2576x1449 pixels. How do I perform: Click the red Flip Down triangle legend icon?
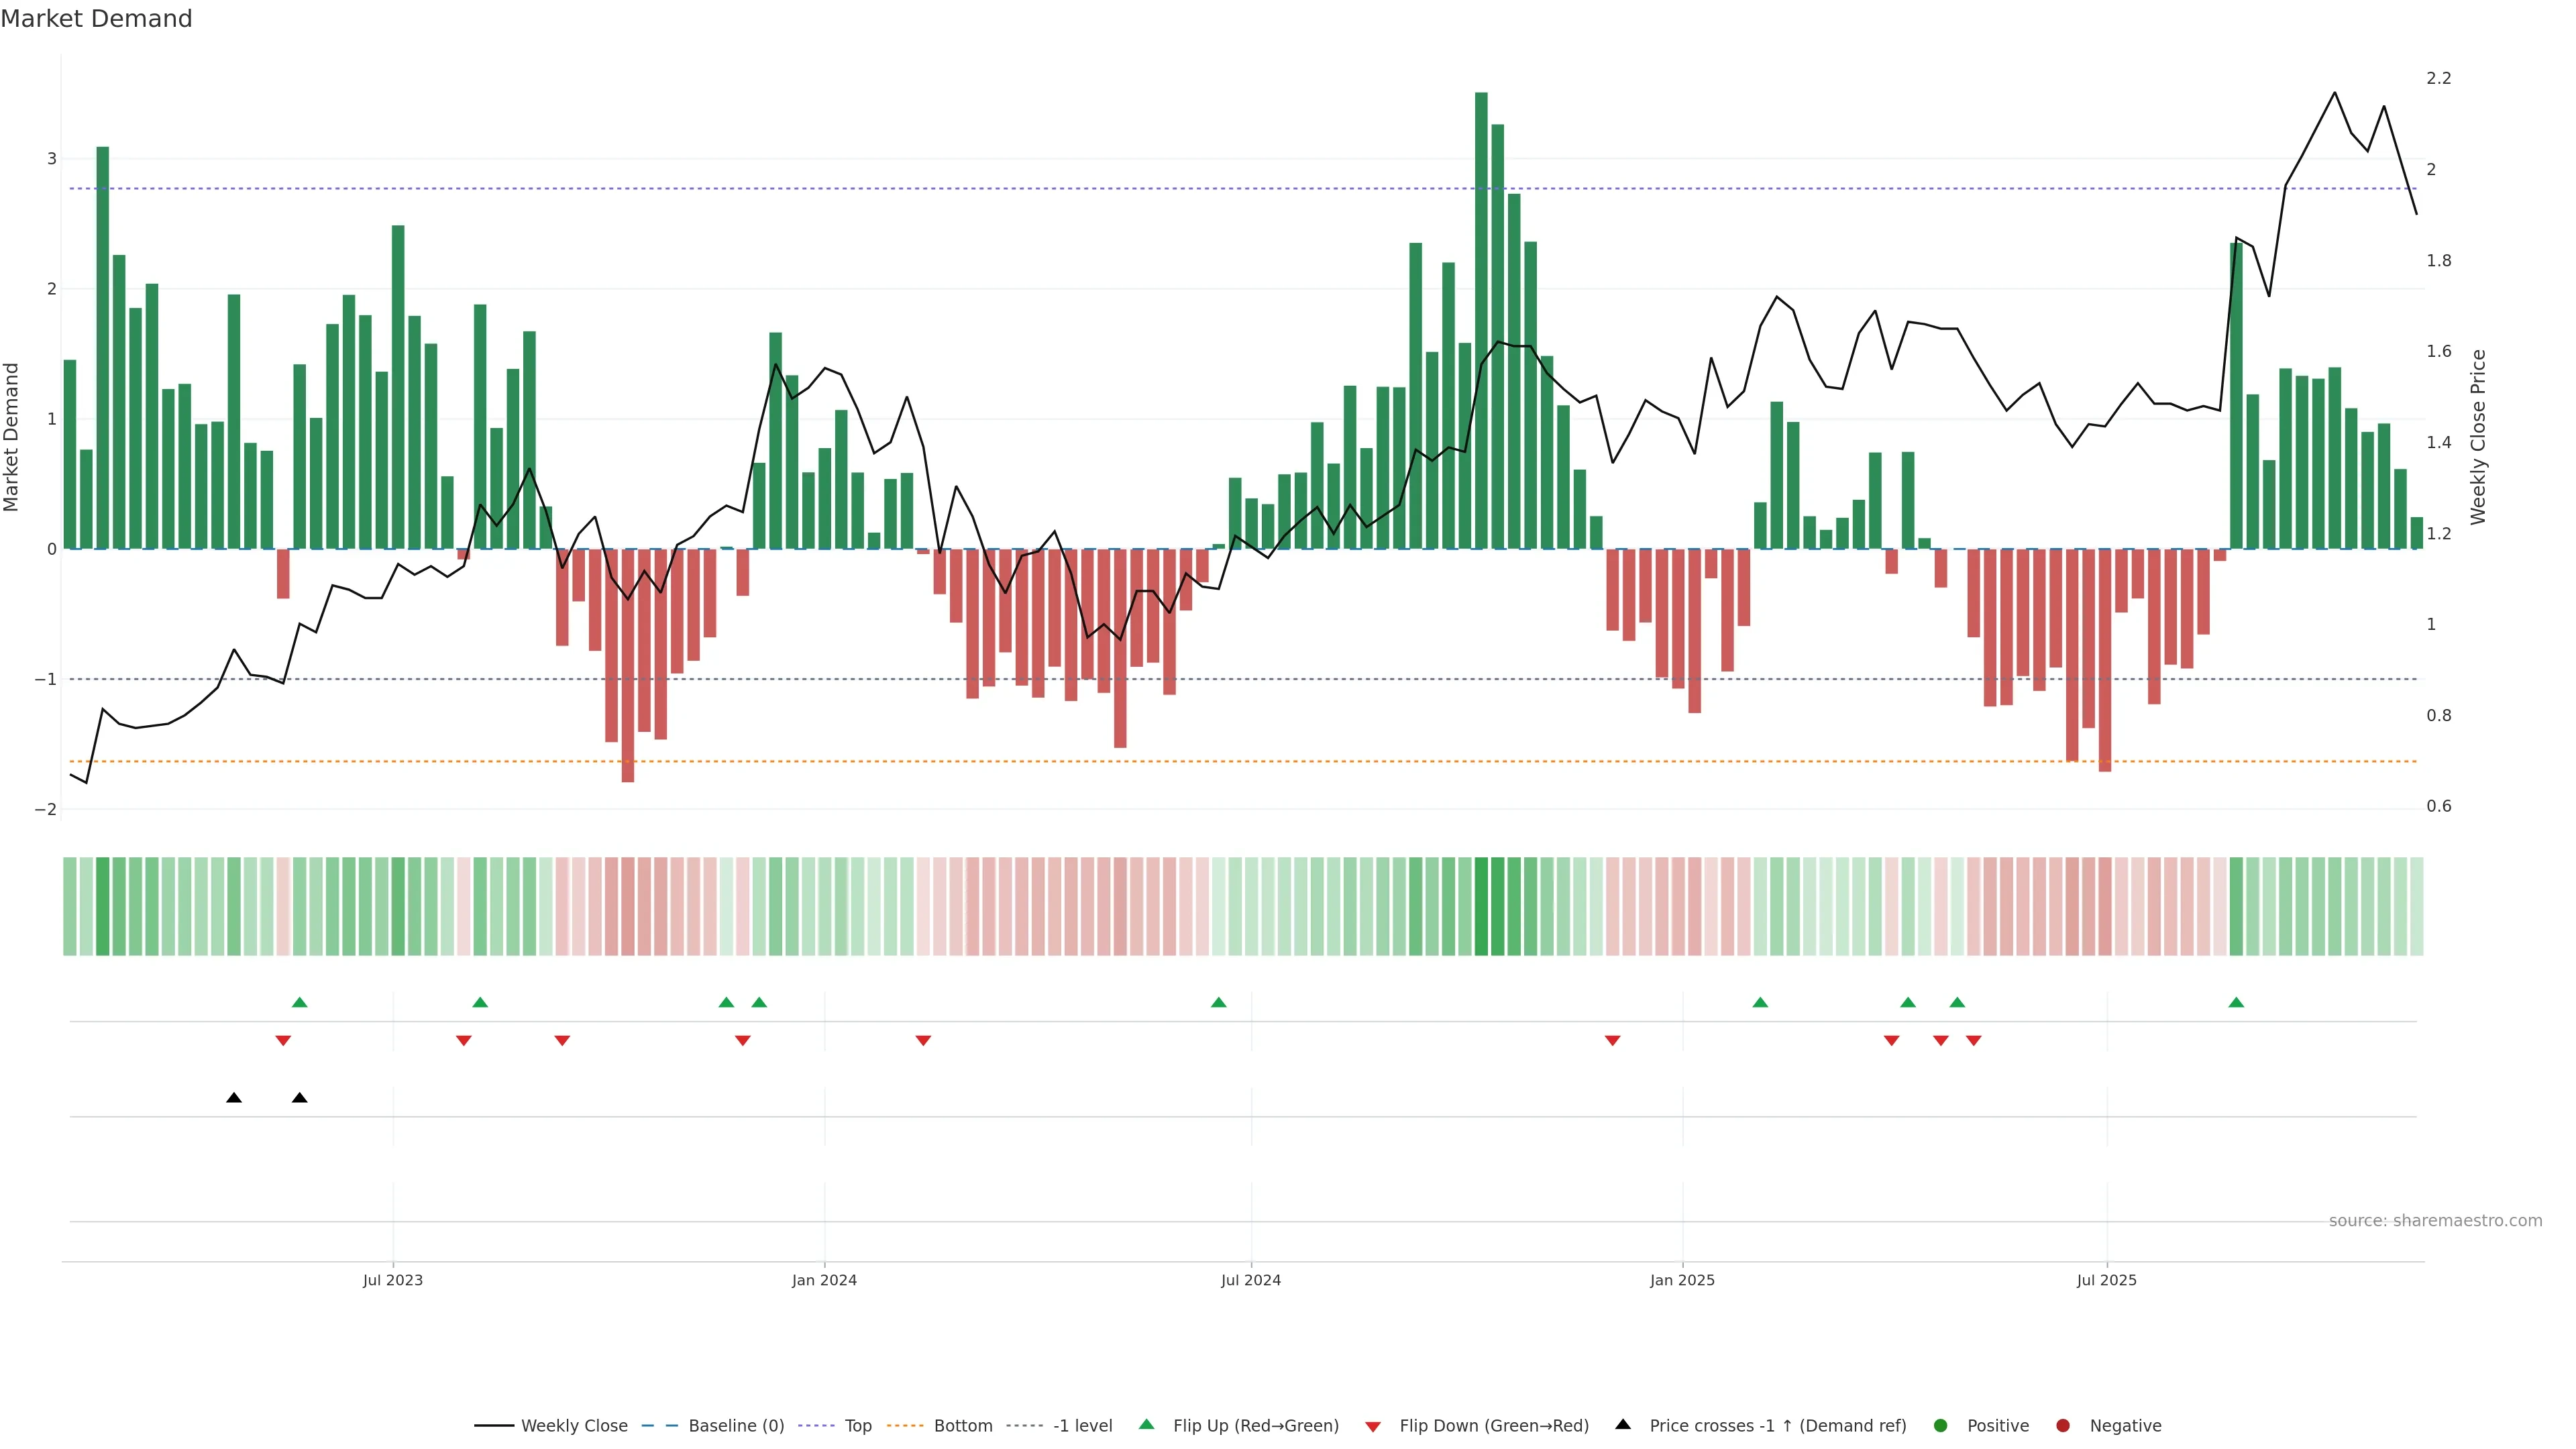1372,1426
